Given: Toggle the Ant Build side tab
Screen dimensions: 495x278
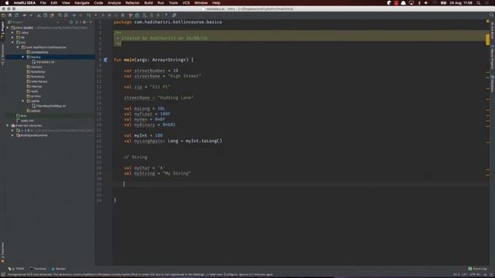Looking at the screenshot, I should 492,31.
